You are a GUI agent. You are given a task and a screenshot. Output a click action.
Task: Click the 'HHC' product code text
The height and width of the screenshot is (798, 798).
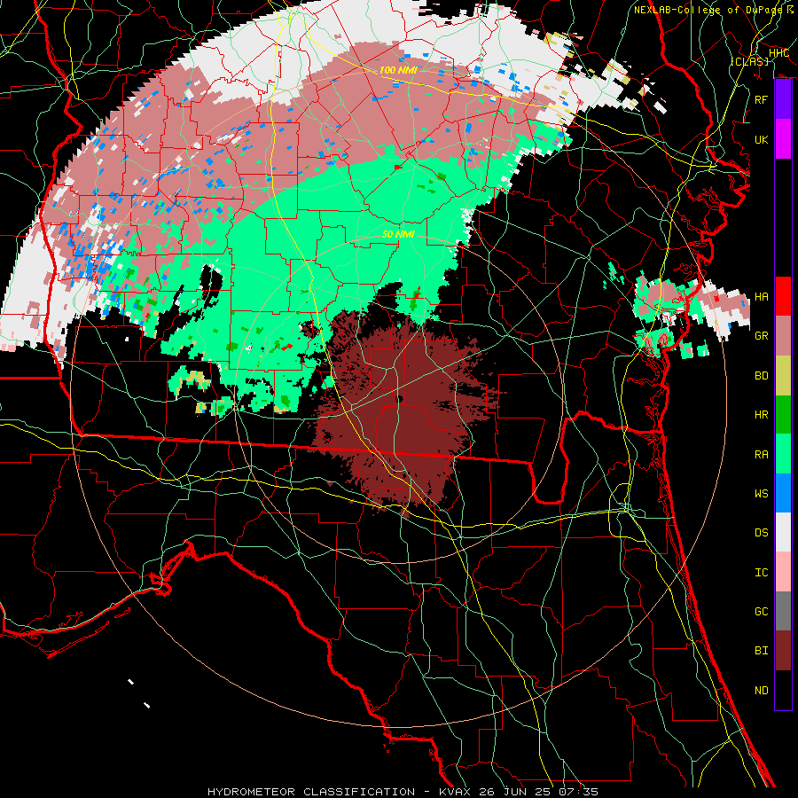[x=779, y=53]
